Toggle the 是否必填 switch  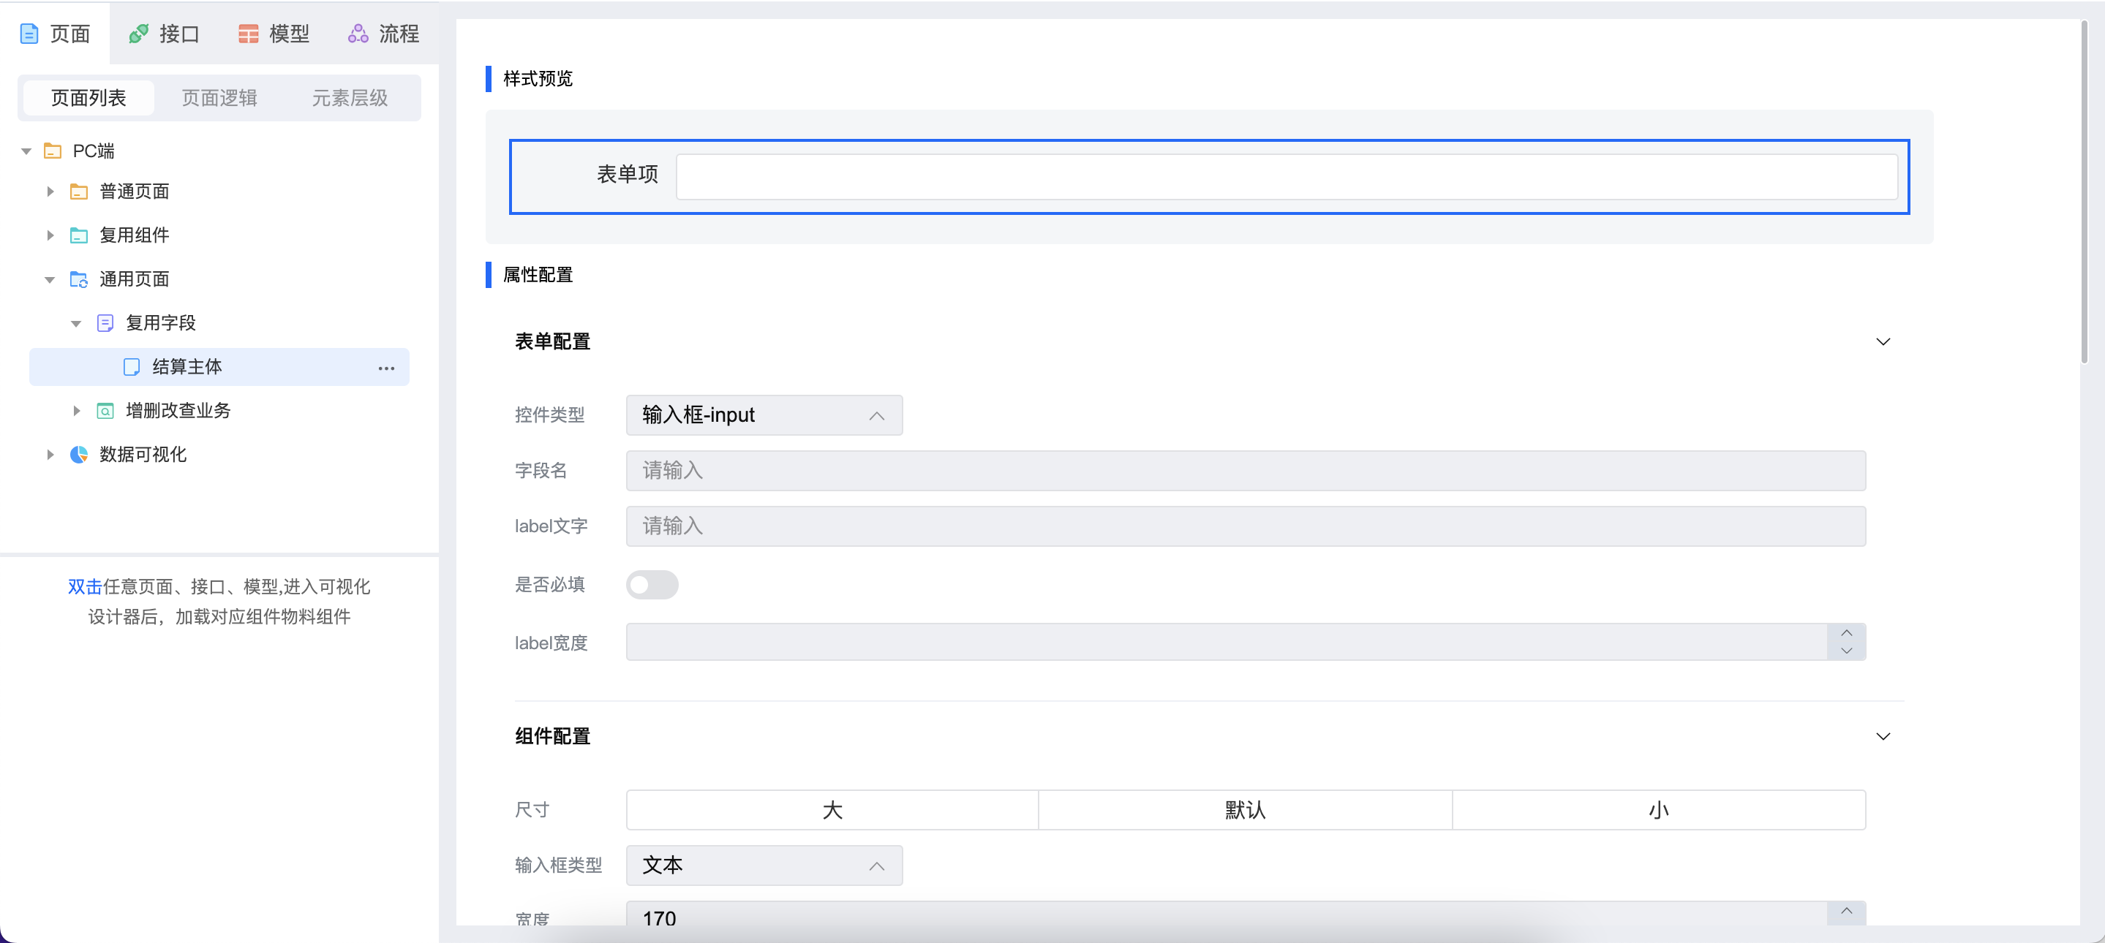652,585
